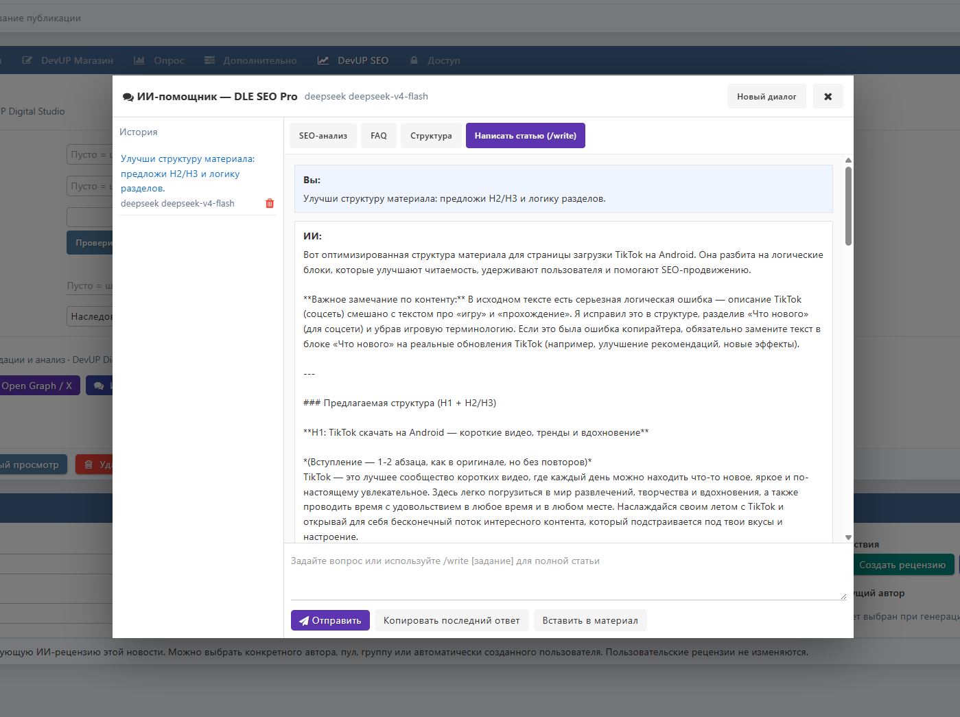
Task: Click the История heading in sidebar
Action: coord(139,132)
